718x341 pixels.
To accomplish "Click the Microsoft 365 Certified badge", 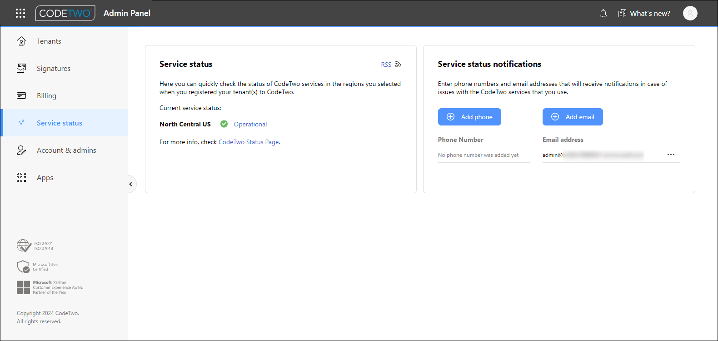I will click(x=37, y=267).
